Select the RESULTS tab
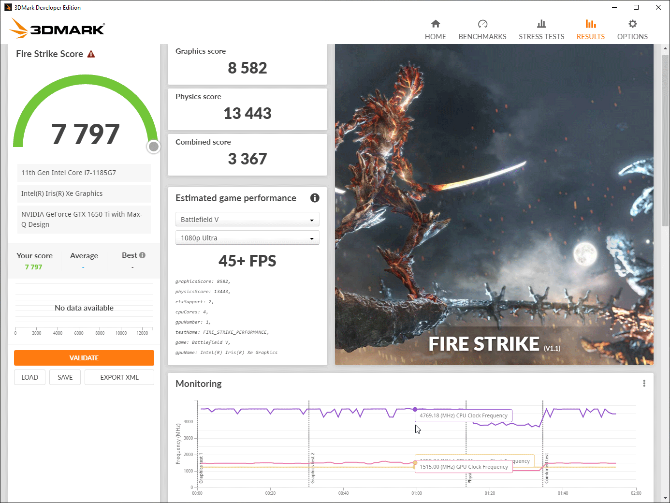This screenshot has height=503, width=670. click(x=591, y=30)
